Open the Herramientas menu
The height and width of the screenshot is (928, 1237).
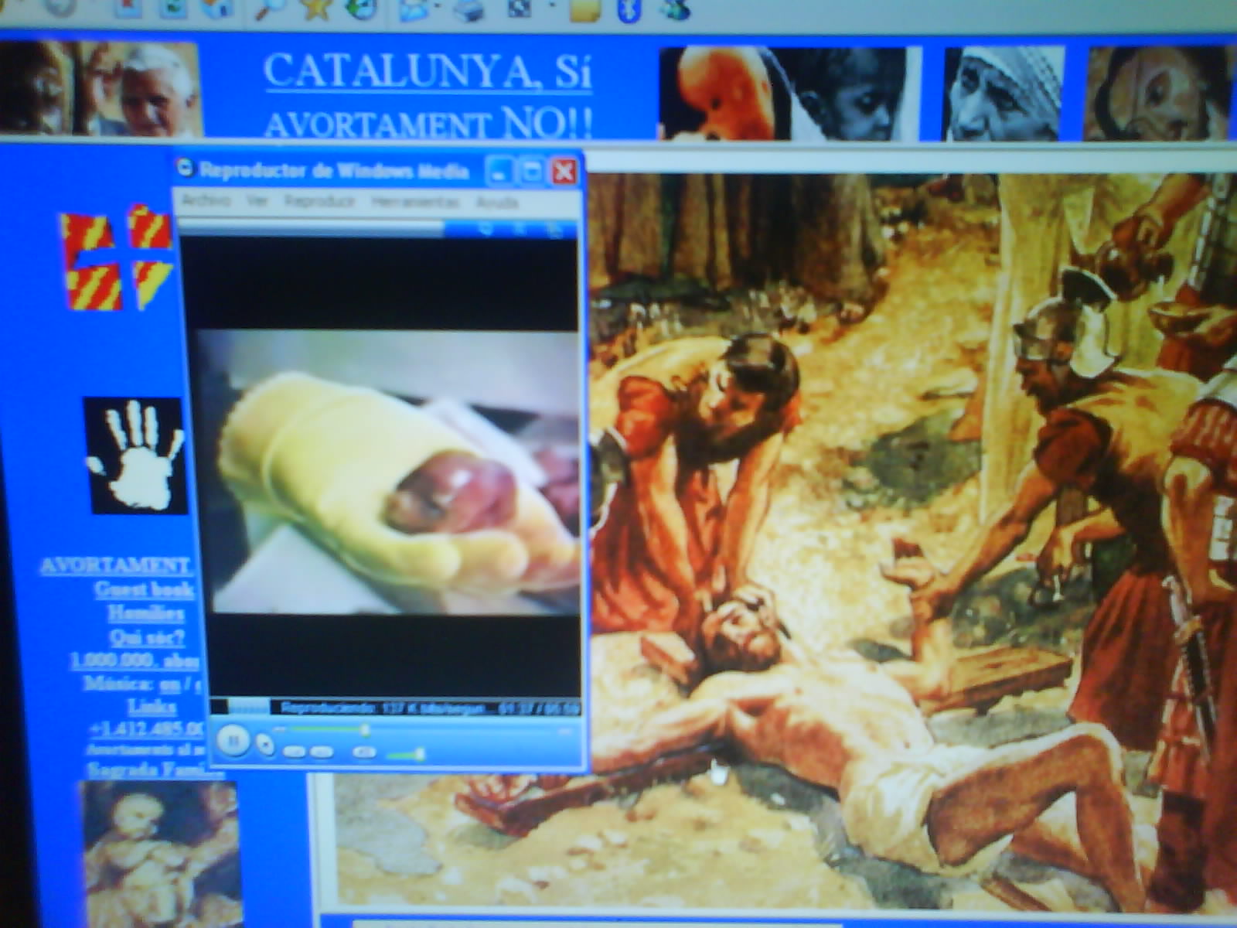click(414, 202)
